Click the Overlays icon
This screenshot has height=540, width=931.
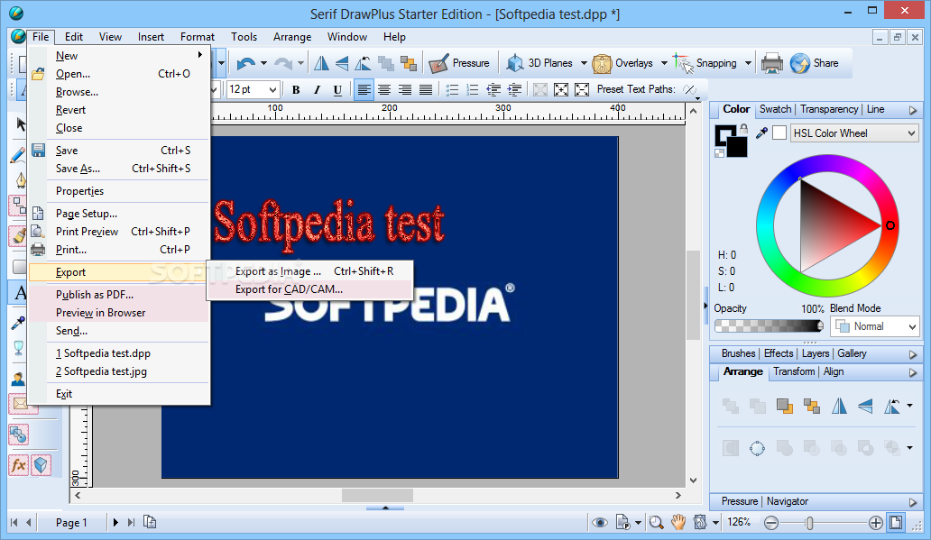coord(602,63)
